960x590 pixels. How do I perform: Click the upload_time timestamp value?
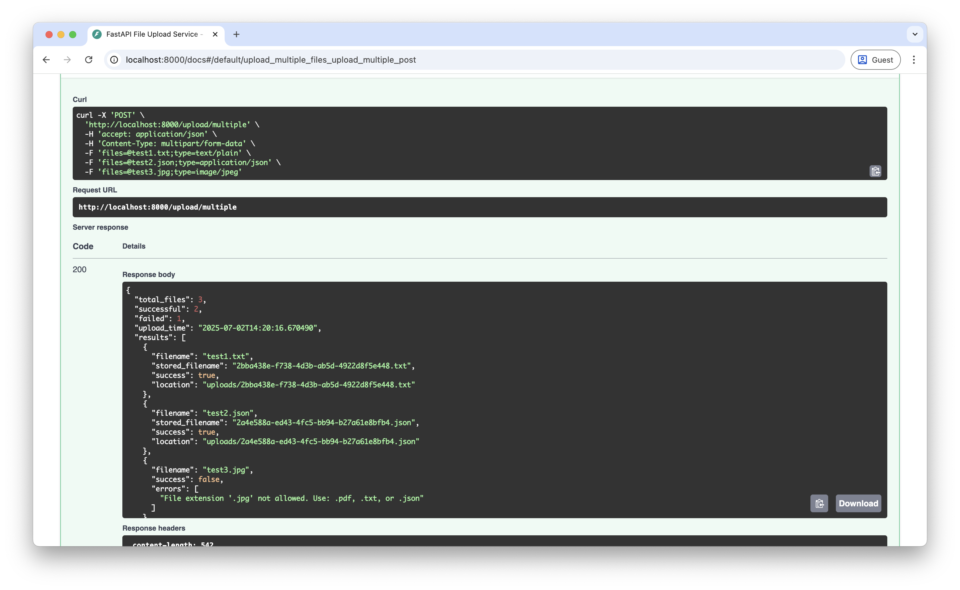pyautogui.click(x=258, y=328)
